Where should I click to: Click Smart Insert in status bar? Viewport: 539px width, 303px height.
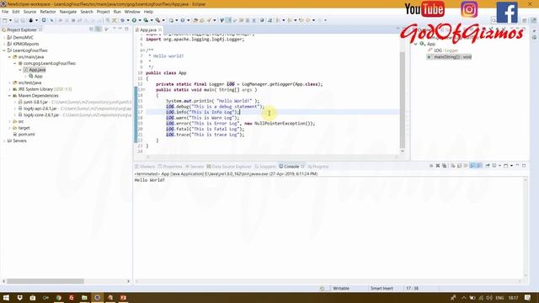point(382,289)
